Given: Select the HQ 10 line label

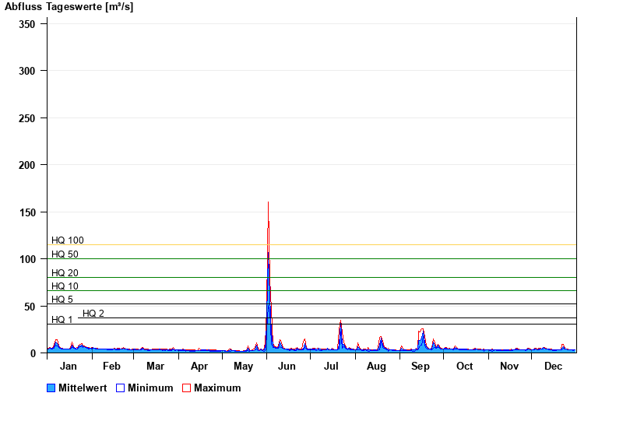Looking at the screenshot, I should [x=65, y=286].
